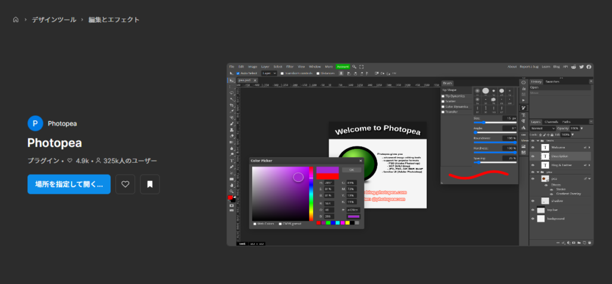
Task: Enable the Distances checkbox
Action: [318, 74]
